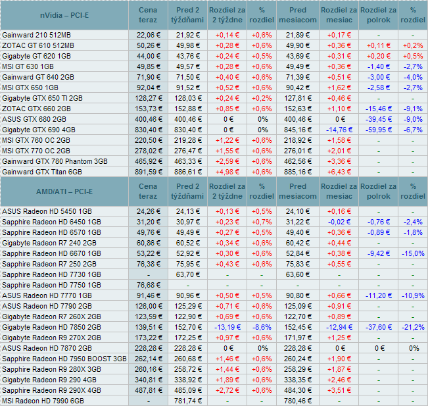Click 'ZOTAC GTX 660 2GB' name
The height and width of the screenshot is (406, 428).
[x=36, y=109]
